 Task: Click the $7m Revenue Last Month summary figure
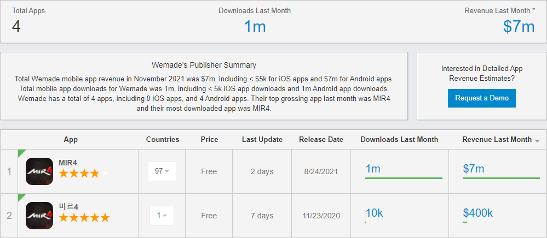tap(519, 27)
